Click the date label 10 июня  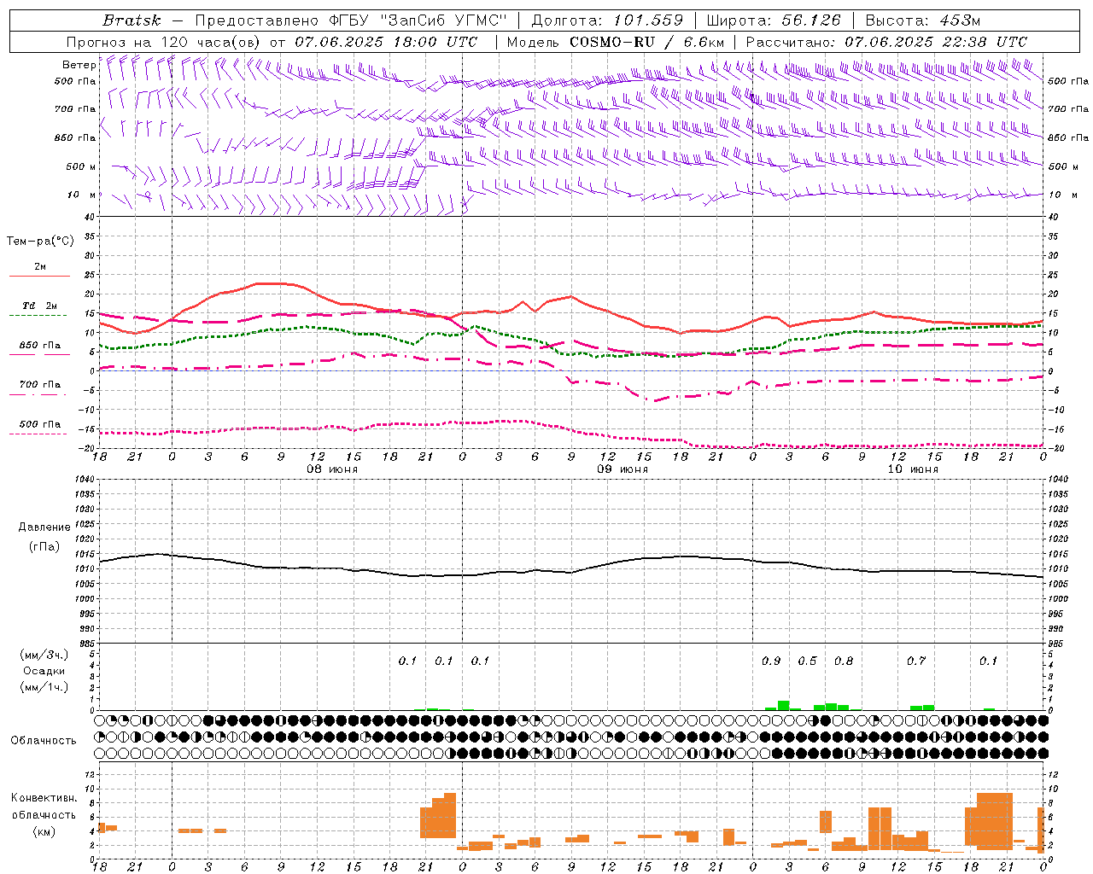click(x=913, y=469)
